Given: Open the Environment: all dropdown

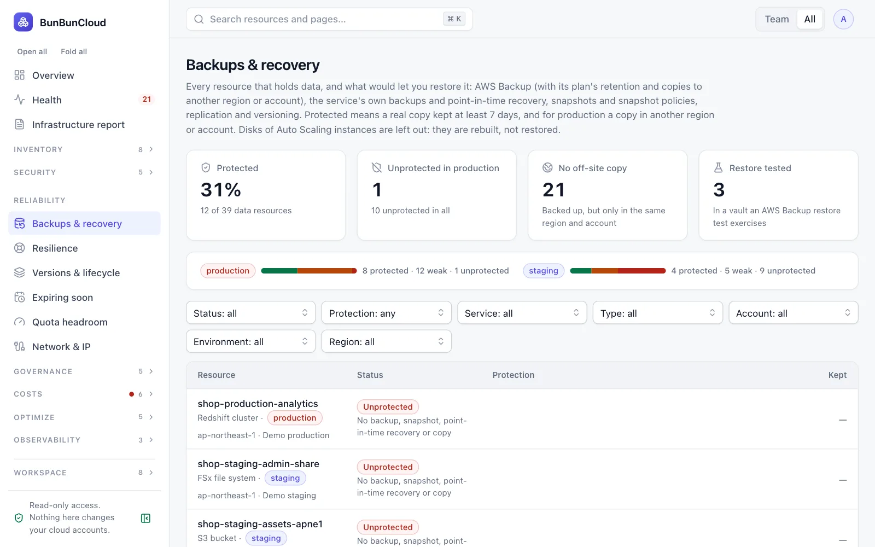Looking at the screenshot, I should [251, 341].
